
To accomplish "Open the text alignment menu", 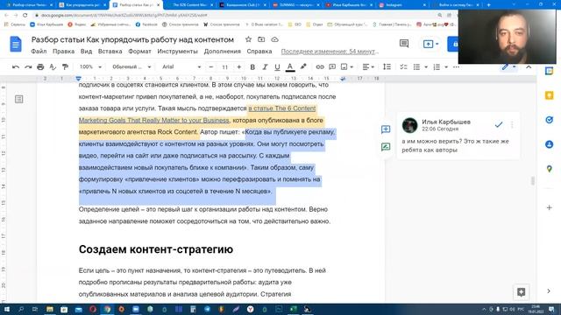I will click(x=368, y=67).
